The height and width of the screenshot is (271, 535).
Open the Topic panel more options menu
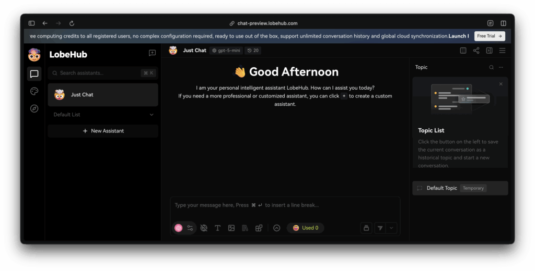pyautogui.click(x=501, y=67)
